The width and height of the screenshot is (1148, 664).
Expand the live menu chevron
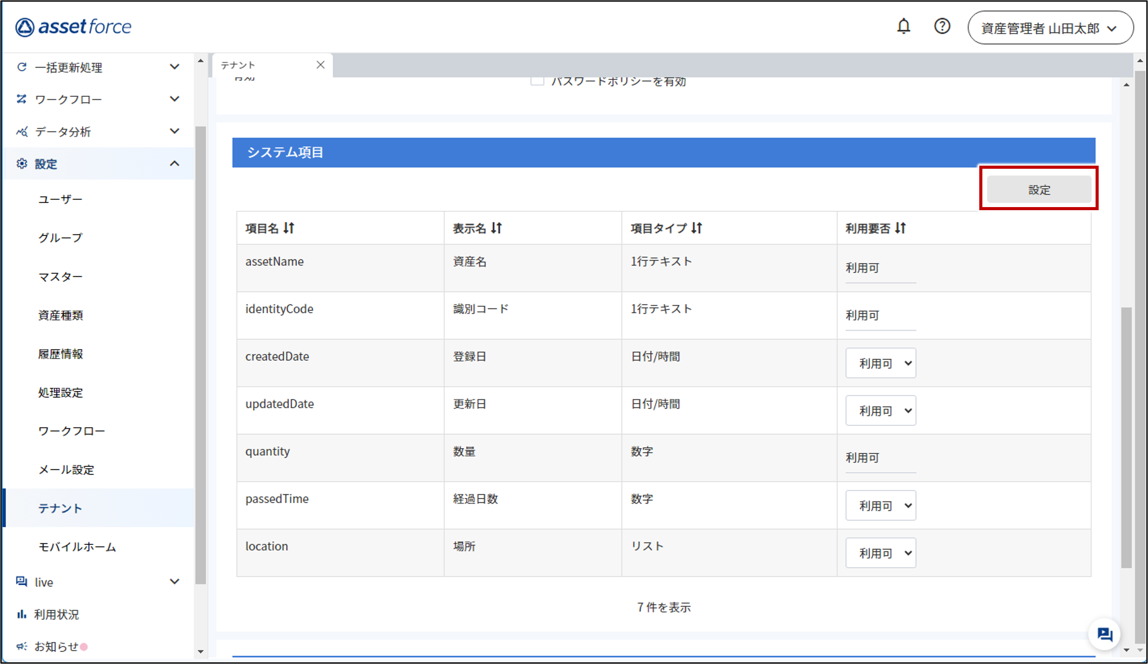174,582
